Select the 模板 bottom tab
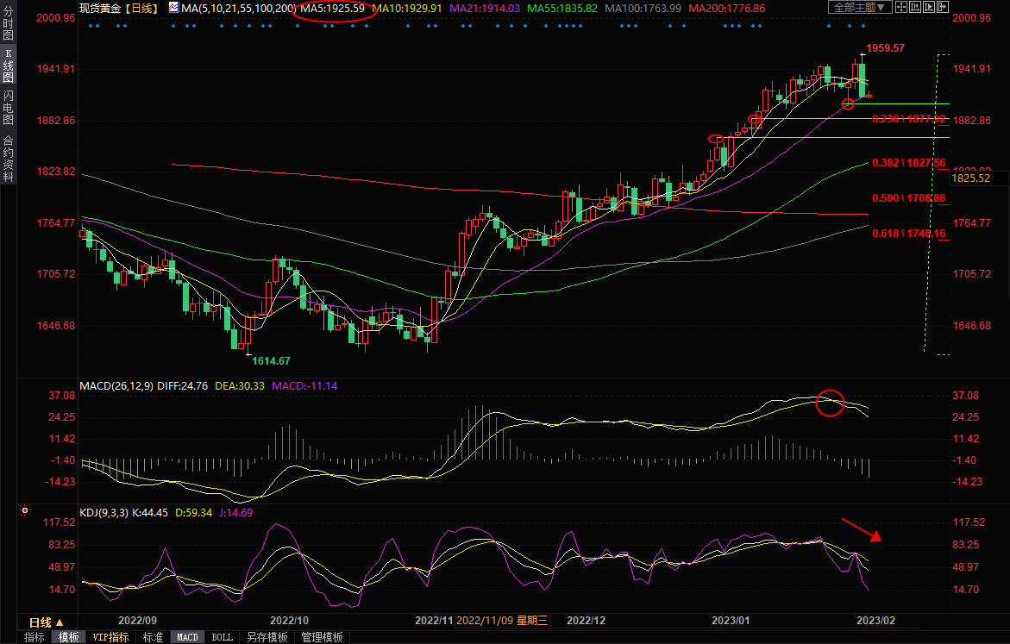 pos(68,637)
